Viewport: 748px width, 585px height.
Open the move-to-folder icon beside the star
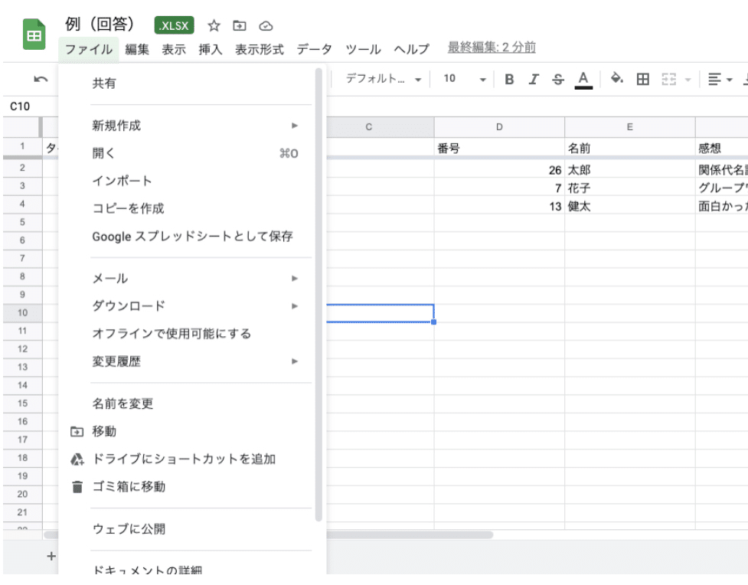(x=239, y=25)
